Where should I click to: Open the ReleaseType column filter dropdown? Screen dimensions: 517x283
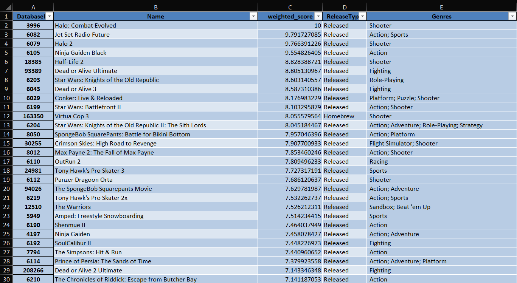pos(362,16)
